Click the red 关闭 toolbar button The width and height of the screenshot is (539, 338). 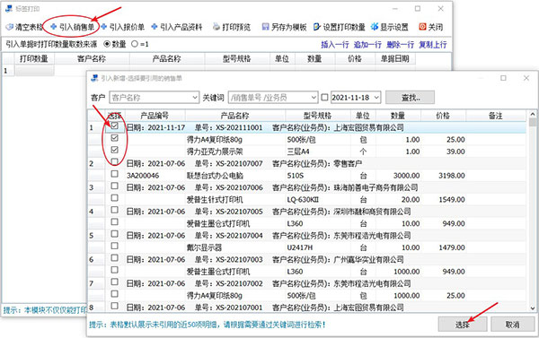[430, 27]
